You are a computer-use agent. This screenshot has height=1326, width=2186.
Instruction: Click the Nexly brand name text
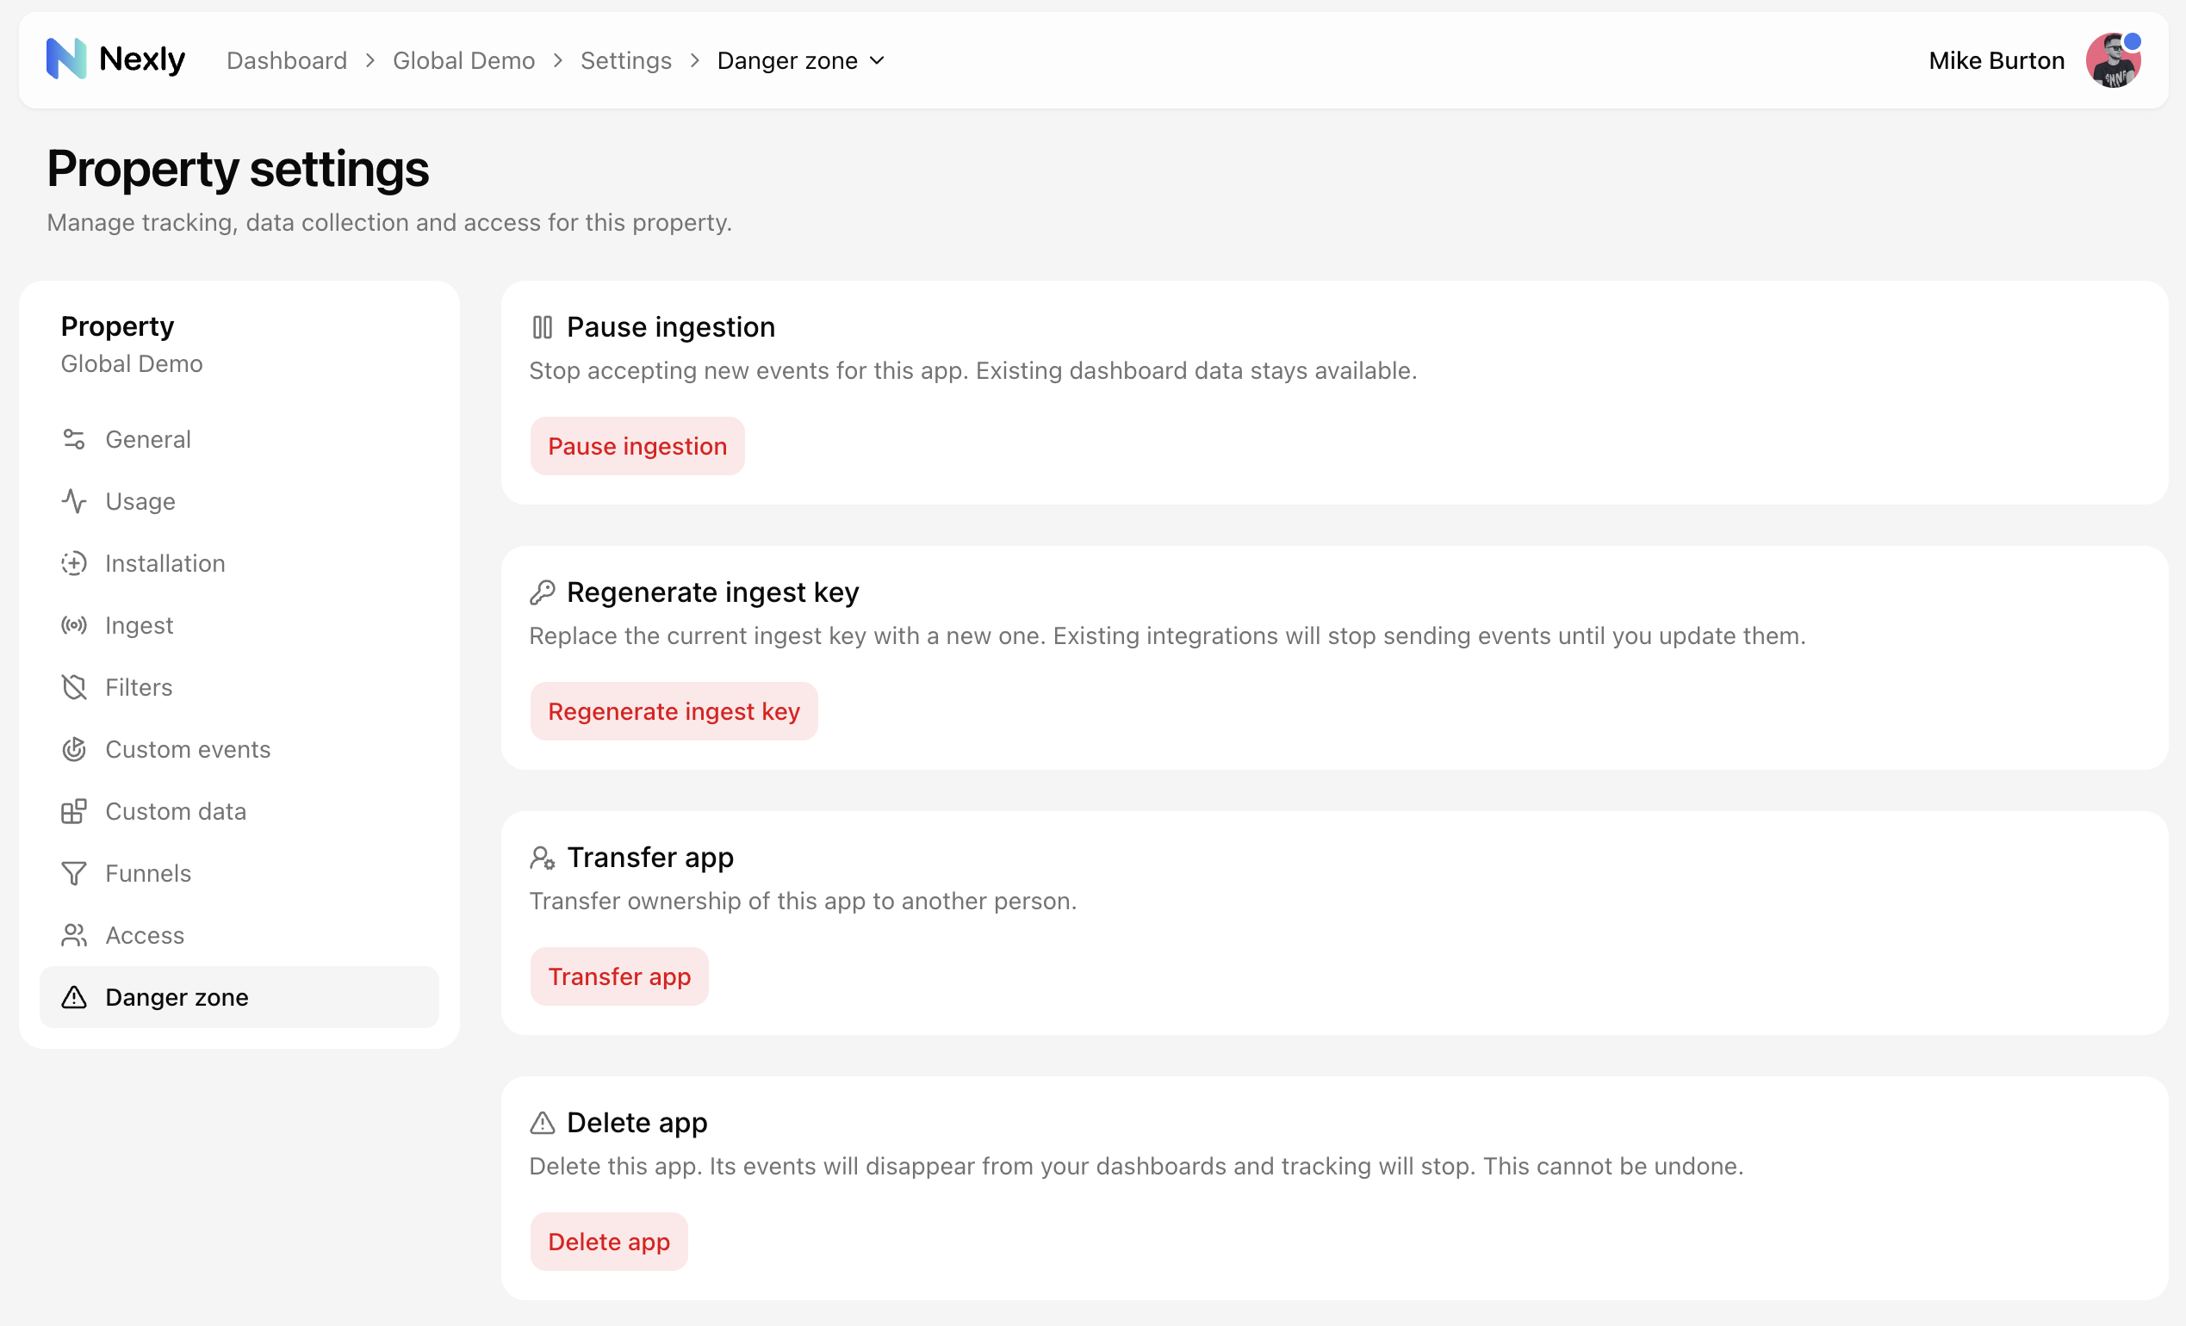click(x=142, y=59)
